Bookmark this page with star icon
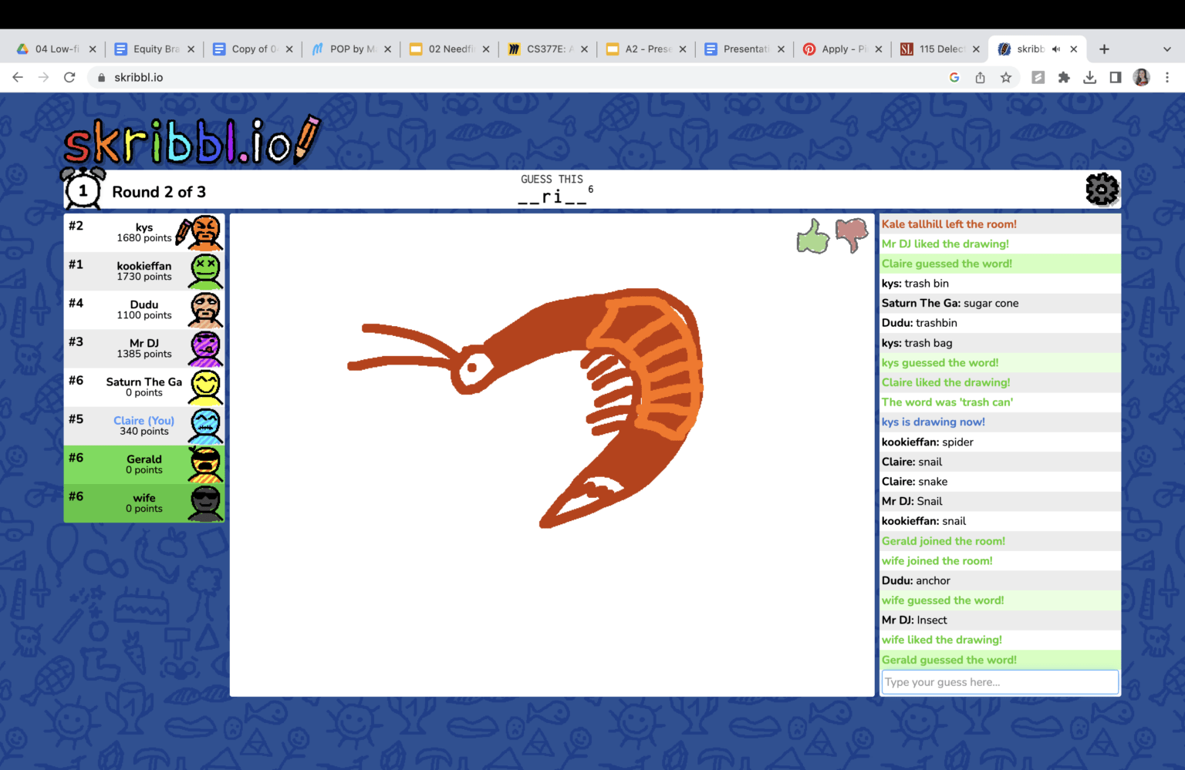Image resolution: width=1185 pixels, height=770 pixels. tap(1006, 77)
